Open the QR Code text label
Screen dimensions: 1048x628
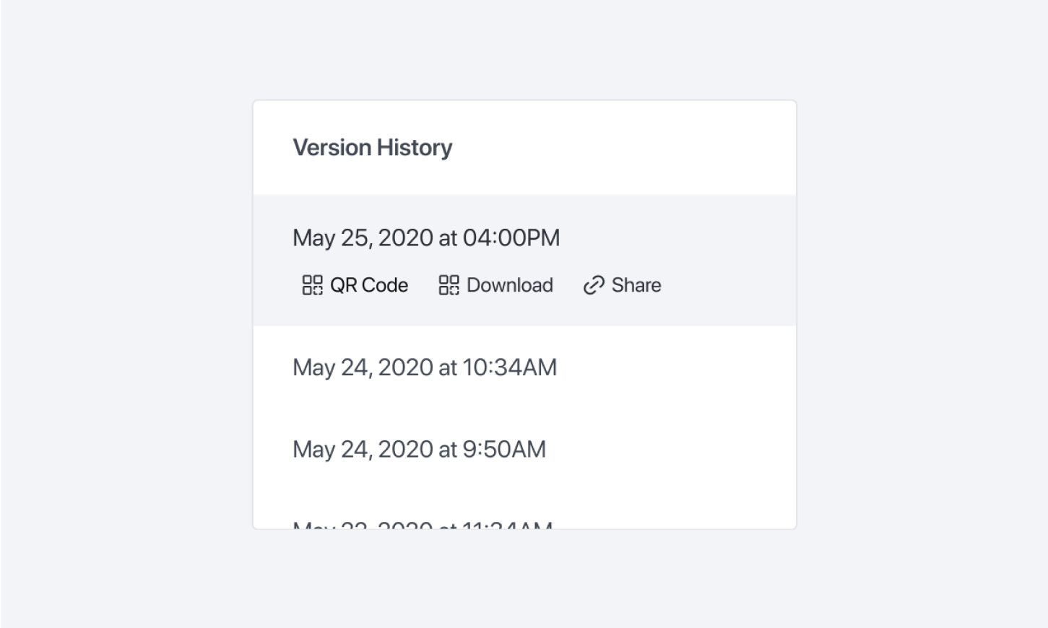point(369,285)
